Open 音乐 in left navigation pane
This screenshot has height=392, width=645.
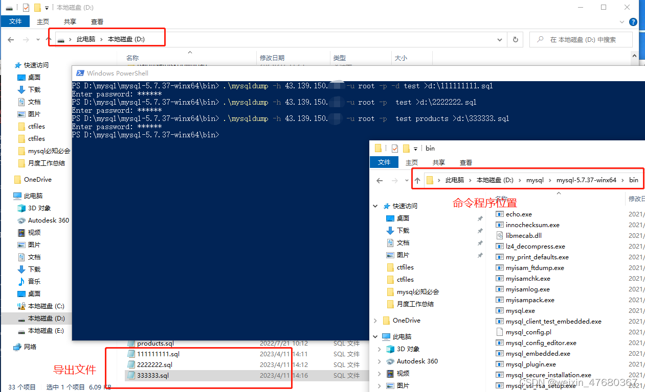point(34,282)
